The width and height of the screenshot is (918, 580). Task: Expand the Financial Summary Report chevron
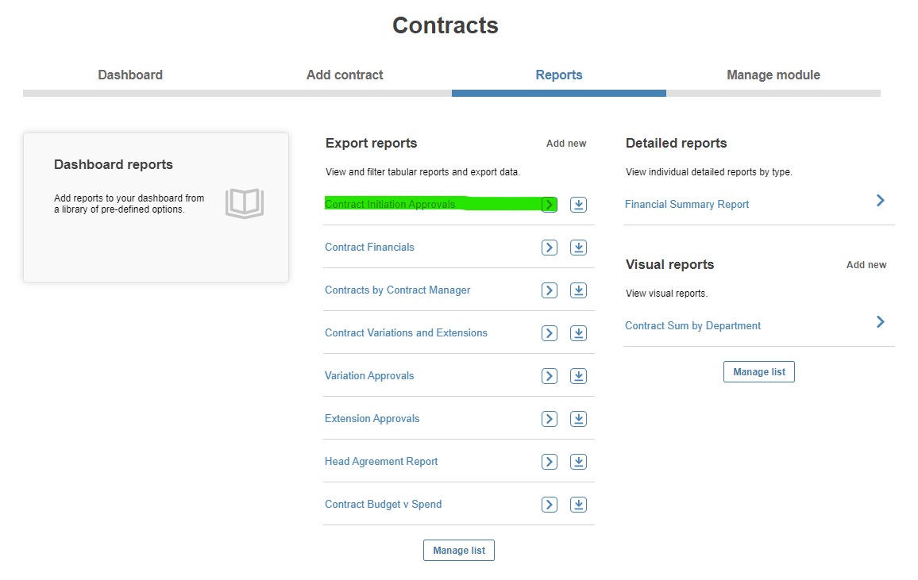tap(880, 201)
